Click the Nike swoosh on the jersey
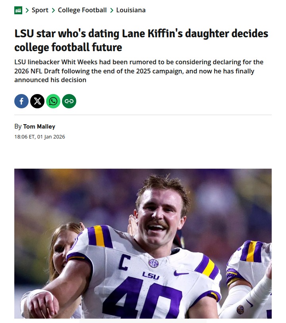Viewport: 286px width, 323px height. [181, 273]
